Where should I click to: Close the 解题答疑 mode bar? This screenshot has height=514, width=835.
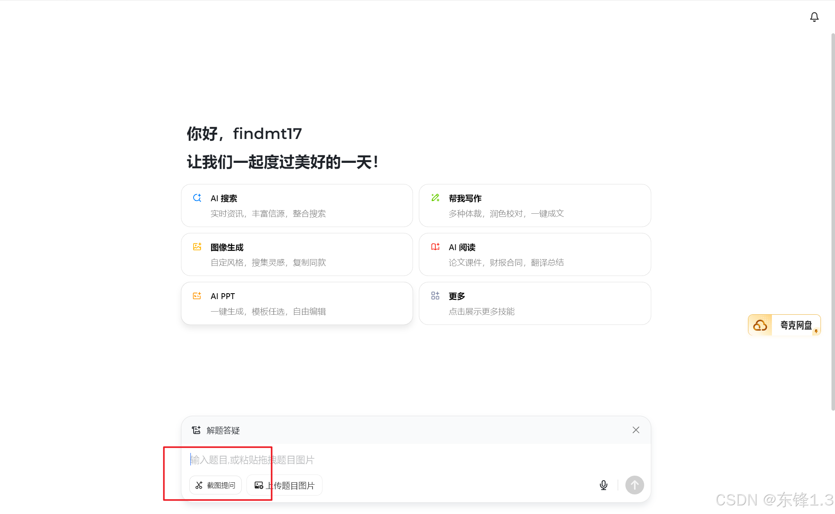tap(636, 430)
